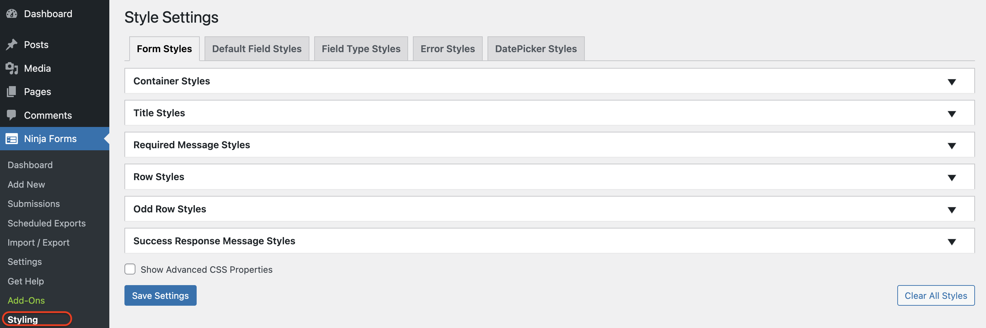Click the Save Settings button

160,295
